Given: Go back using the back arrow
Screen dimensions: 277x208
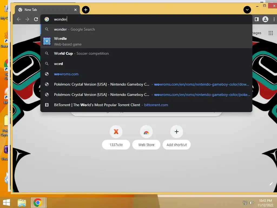Looking at the screenshot, I should point(19,19).
